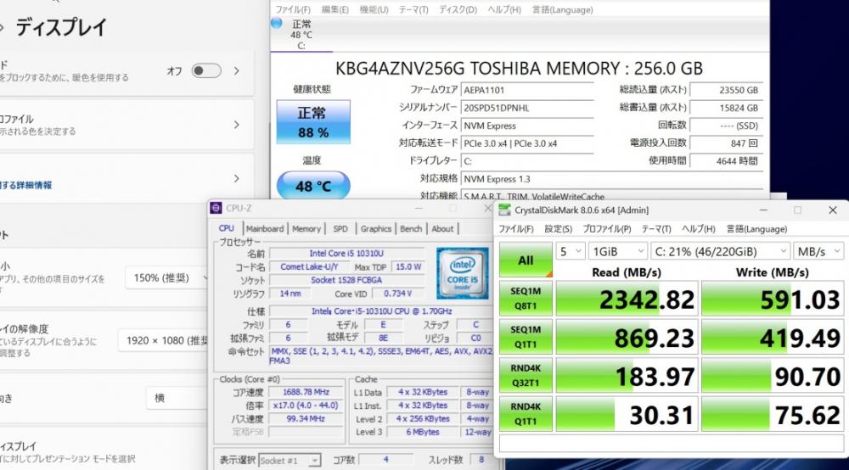Switch to the Memory tab in CPU-Z
The height and width of the screenshot is (470, 849).
tap(306, 229)
